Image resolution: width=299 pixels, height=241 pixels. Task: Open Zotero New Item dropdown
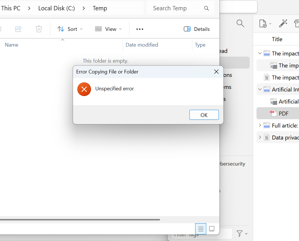pos(265,23)
